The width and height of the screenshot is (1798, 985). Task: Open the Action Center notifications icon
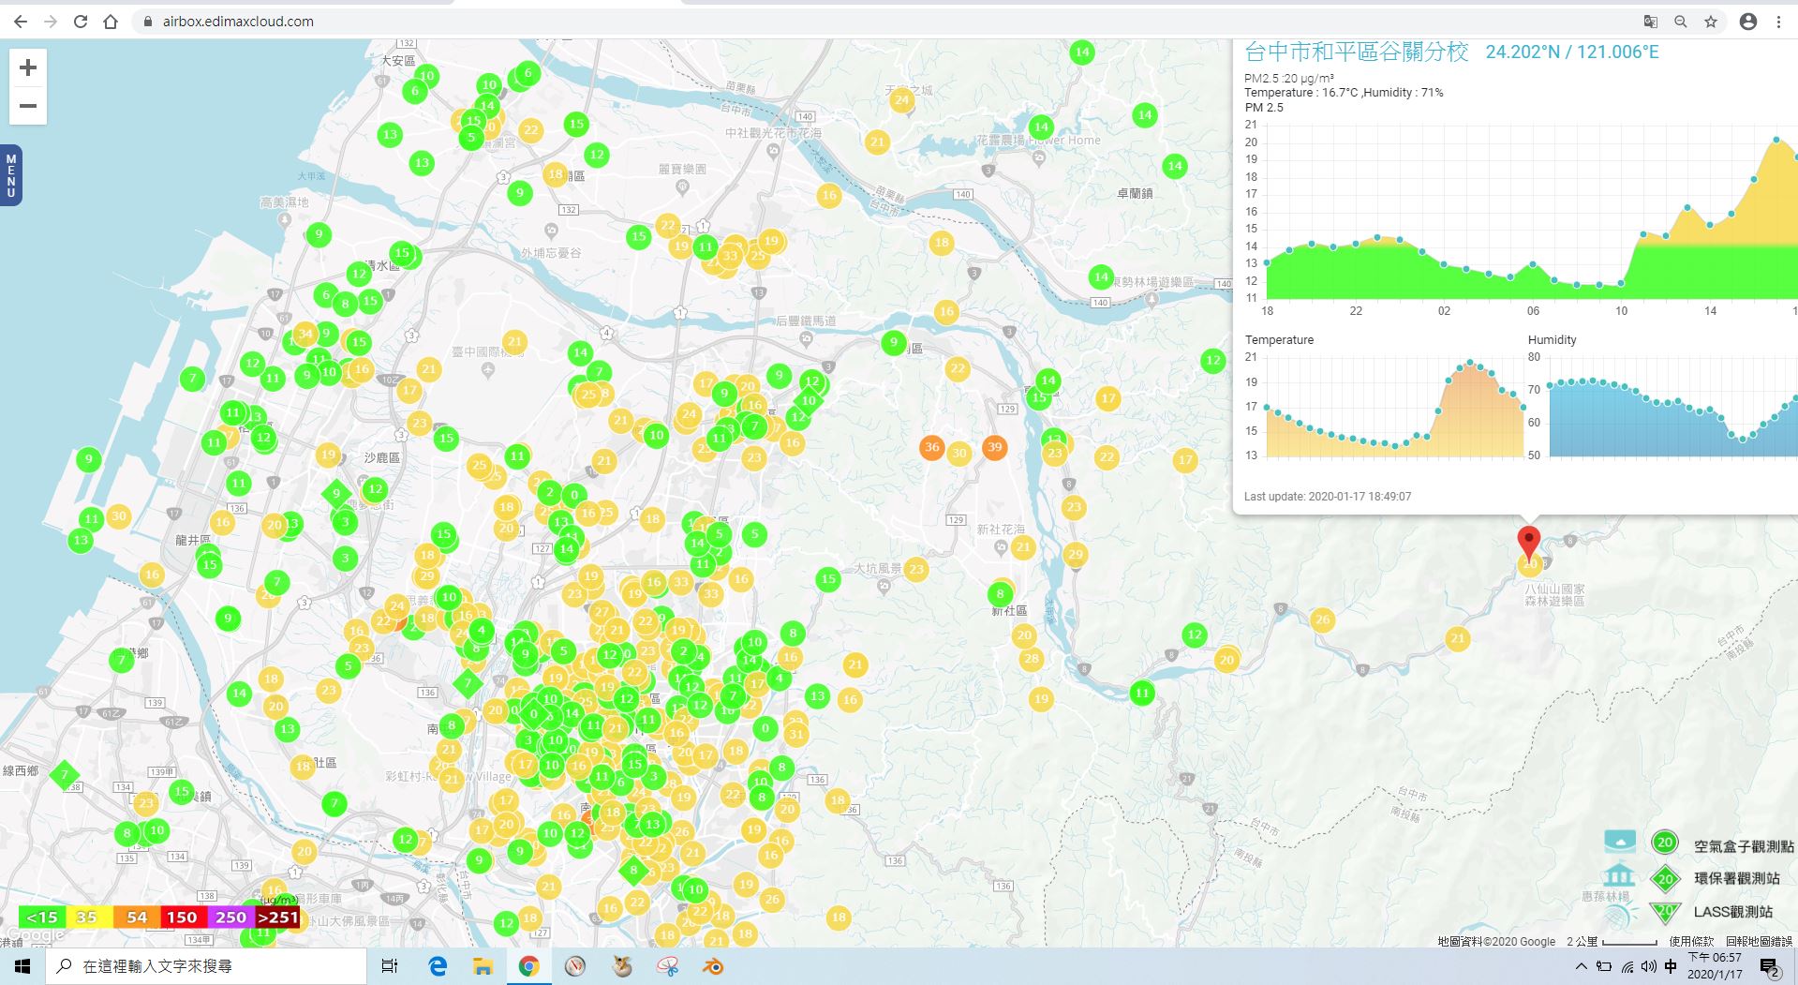pos(1770,966)
